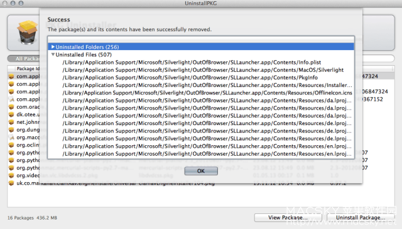Click the OK button in the Success sheet
The image size is (402, 229).
click(201, 171)
